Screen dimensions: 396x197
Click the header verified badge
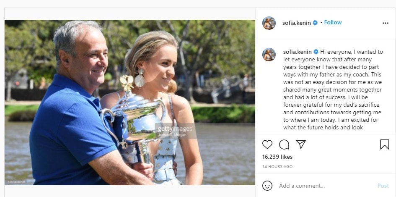(315, 23)
